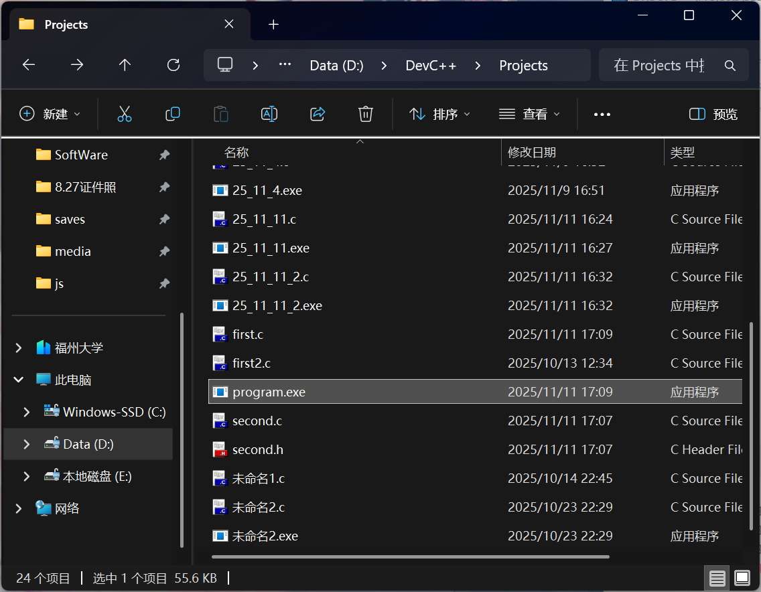Click the computer icon in address bar
The image size is (761, 592).
(x=225, y=64)
